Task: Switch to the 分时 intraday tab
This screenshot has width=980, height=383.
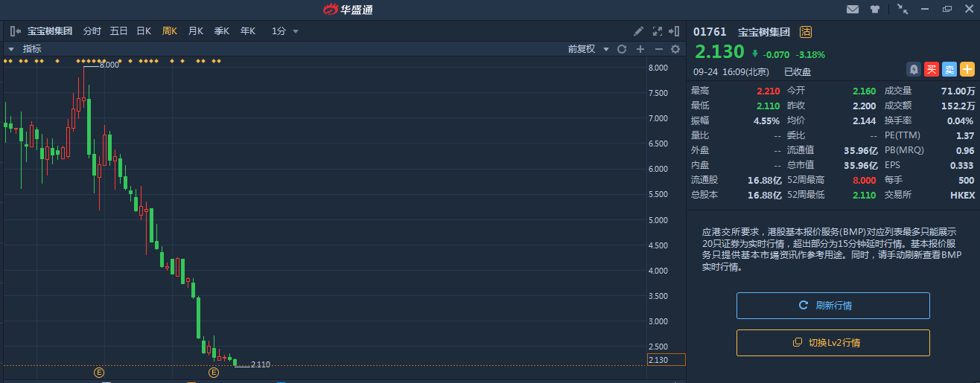Action: click(92, 31)
